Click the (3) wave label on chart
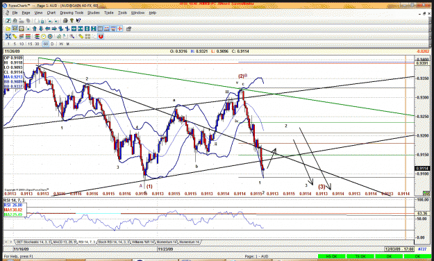Image resolution: width=434 pixels, height=261 pixels. pyautogui.click(x=322, y=187)
